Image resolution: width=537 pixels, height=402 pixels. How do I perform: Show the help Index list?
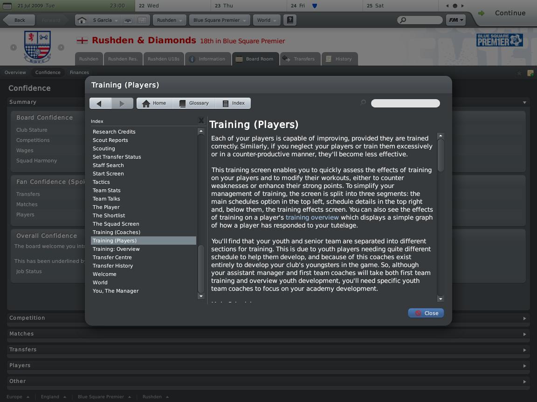point(233,103)
